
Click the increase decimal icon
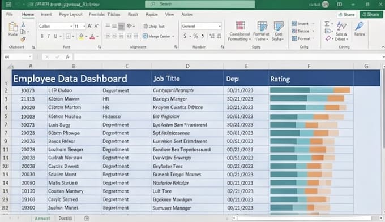[212, 36]
